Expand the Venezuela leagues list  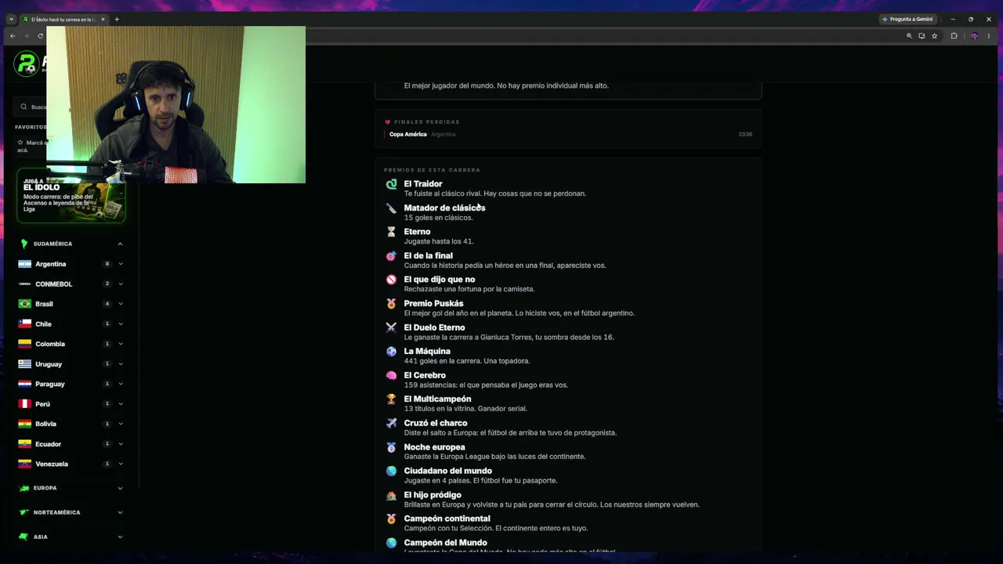point(120,464)
